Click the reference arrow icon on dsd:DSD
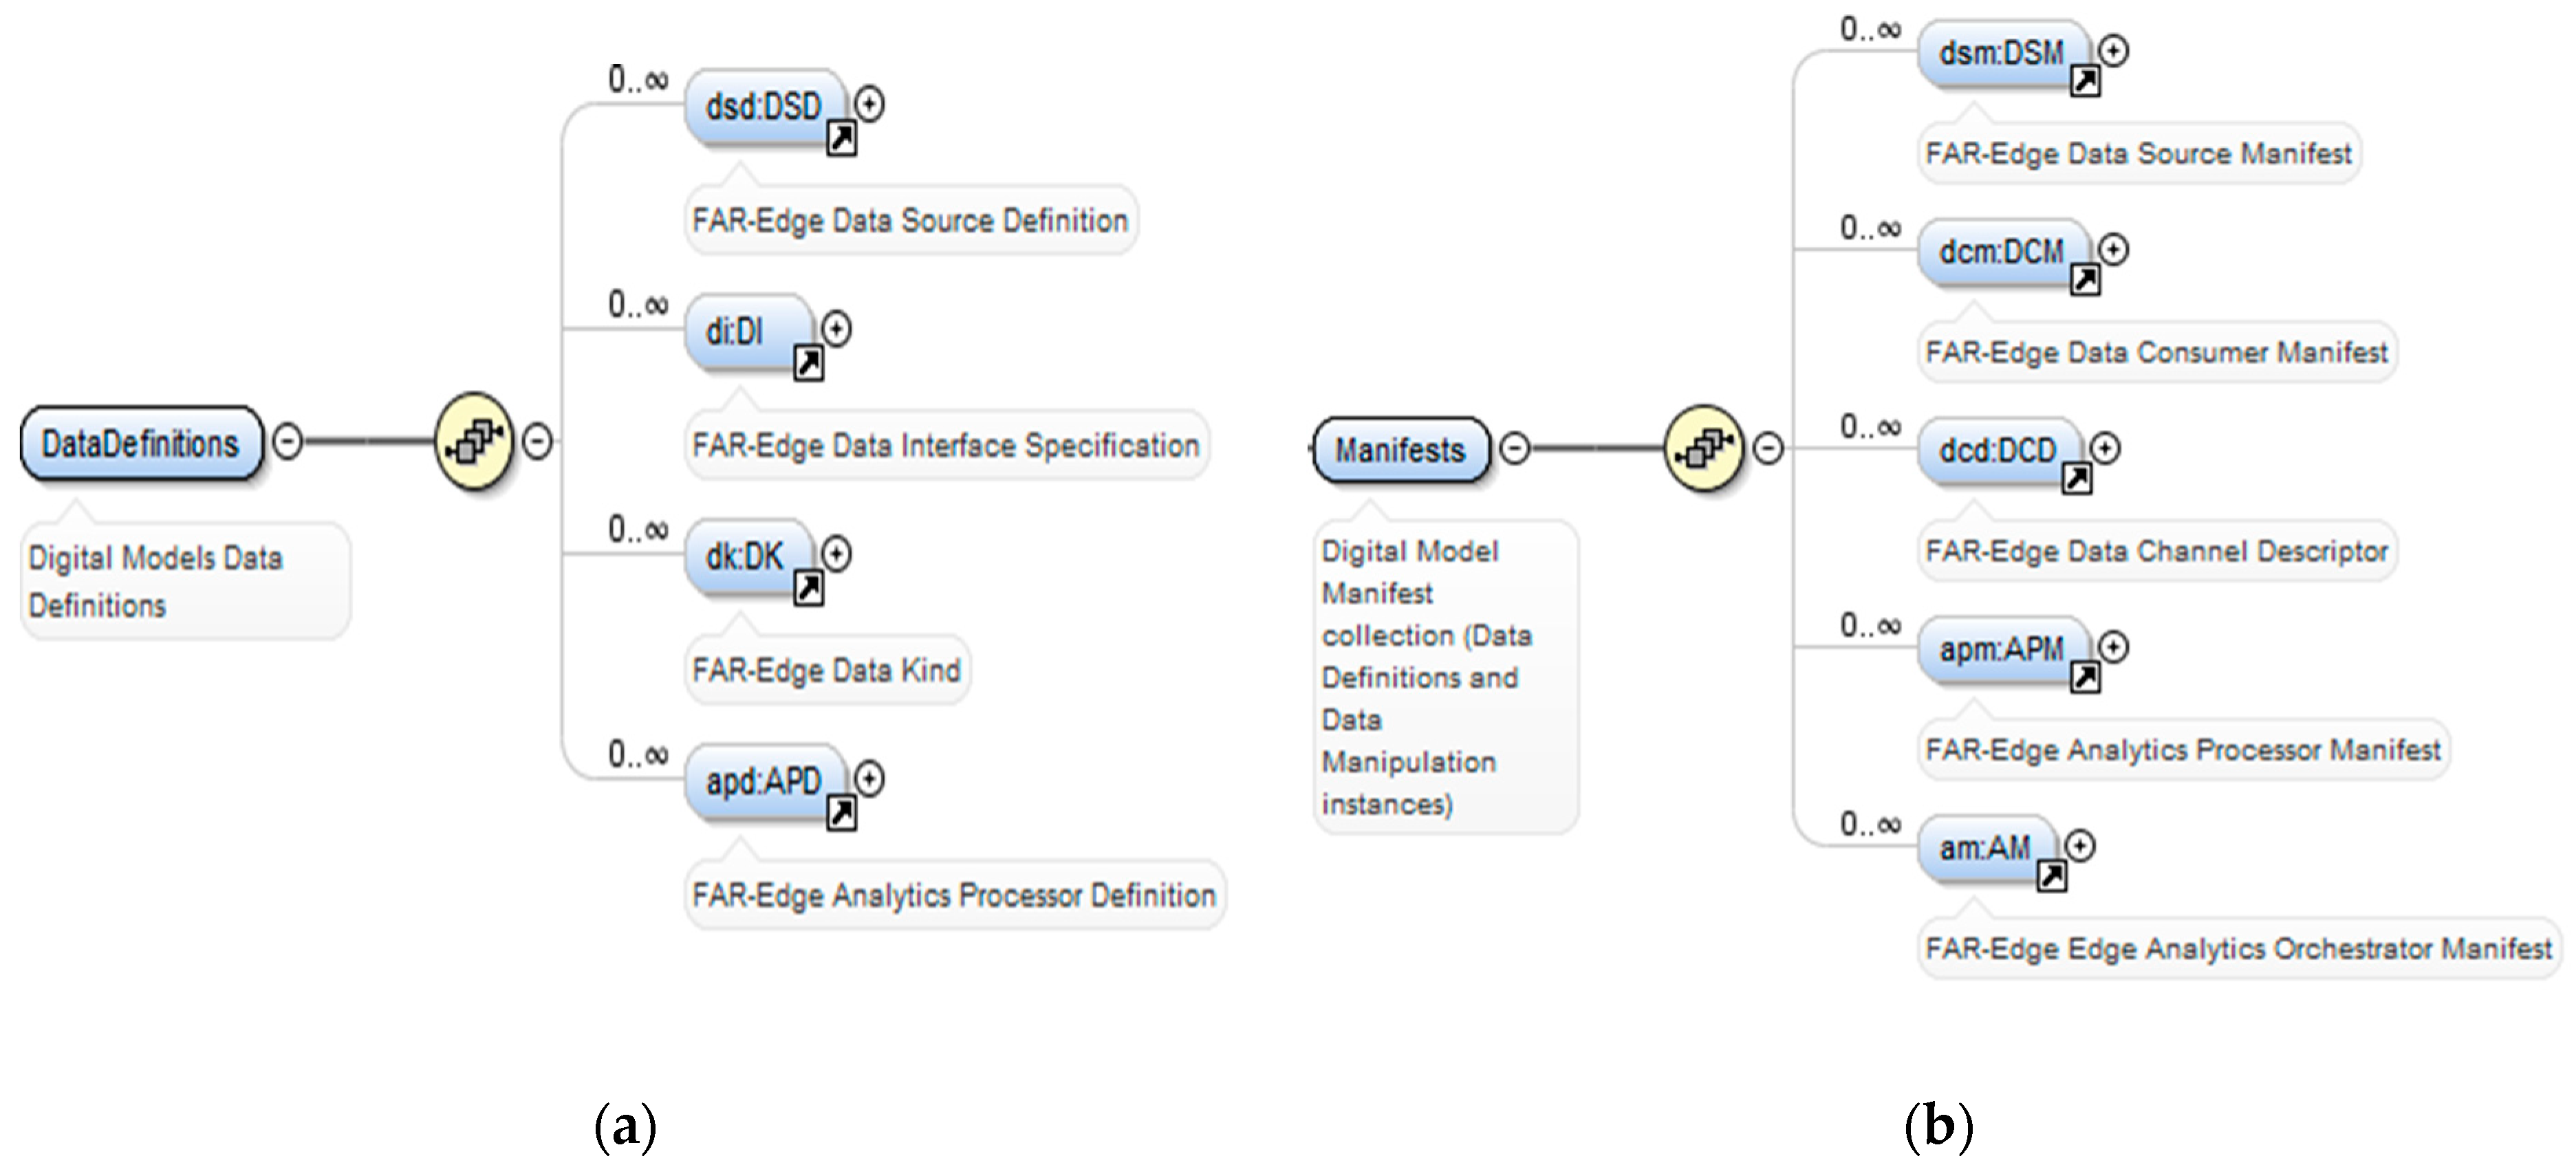This screenshot has width=2576, height=1176. [842, 139]
